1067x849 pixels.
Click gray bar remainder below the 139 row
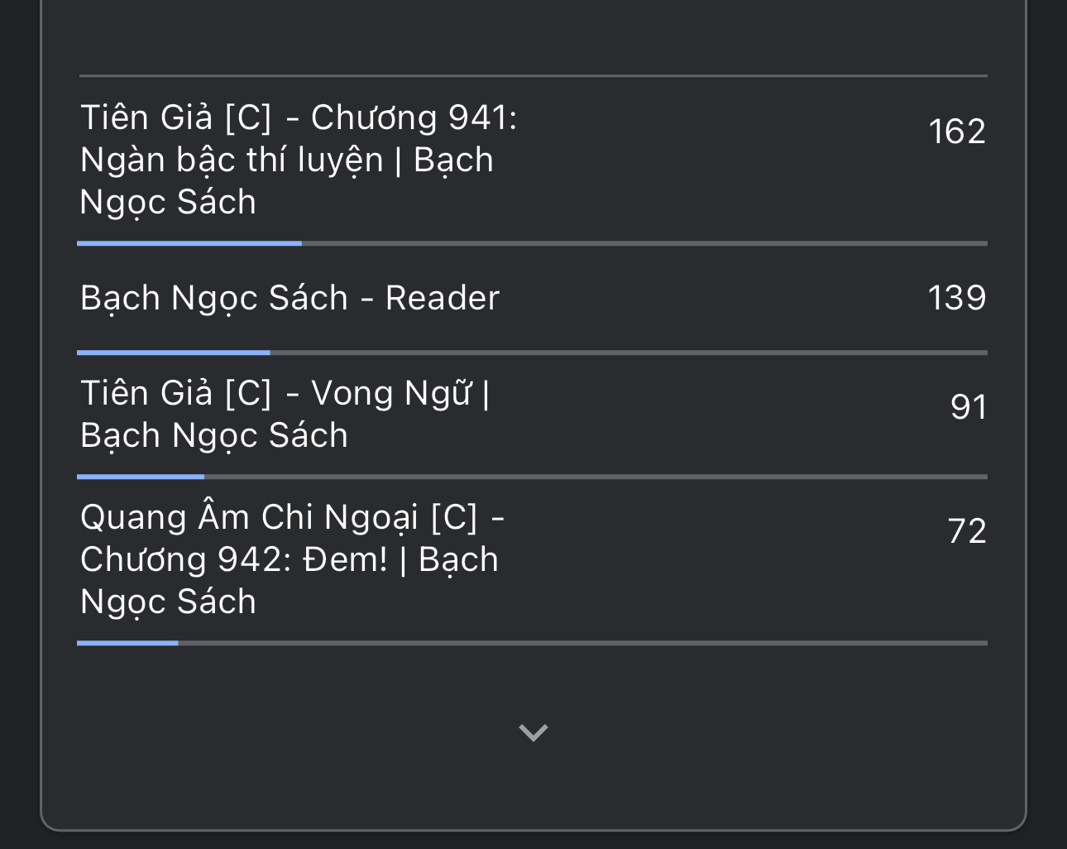click(629, 353)
